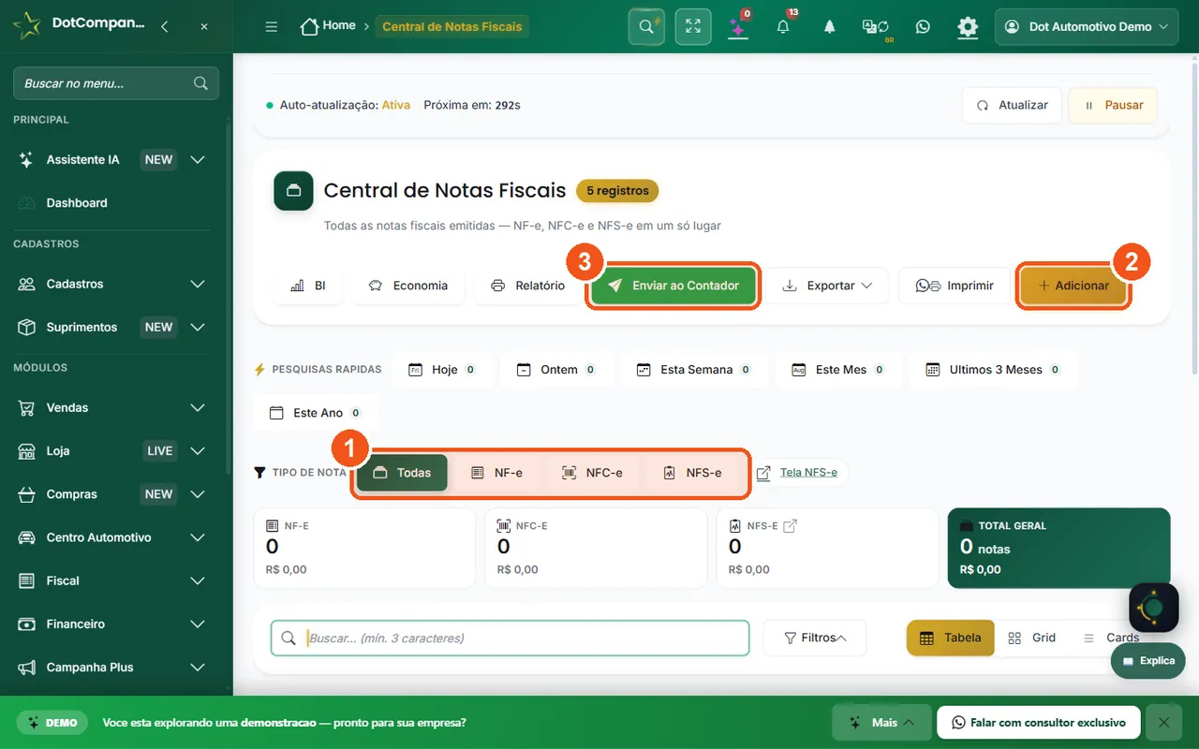
Task: Select NFC-e note type tab
Action: (x=592, y=473)
